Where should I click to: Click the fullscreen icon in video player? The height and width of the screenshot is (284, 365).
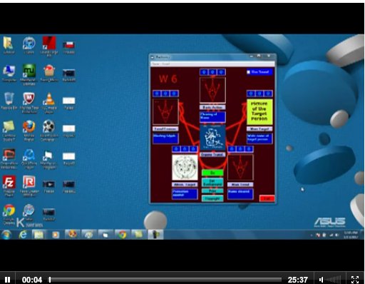[x=355, y=280]
